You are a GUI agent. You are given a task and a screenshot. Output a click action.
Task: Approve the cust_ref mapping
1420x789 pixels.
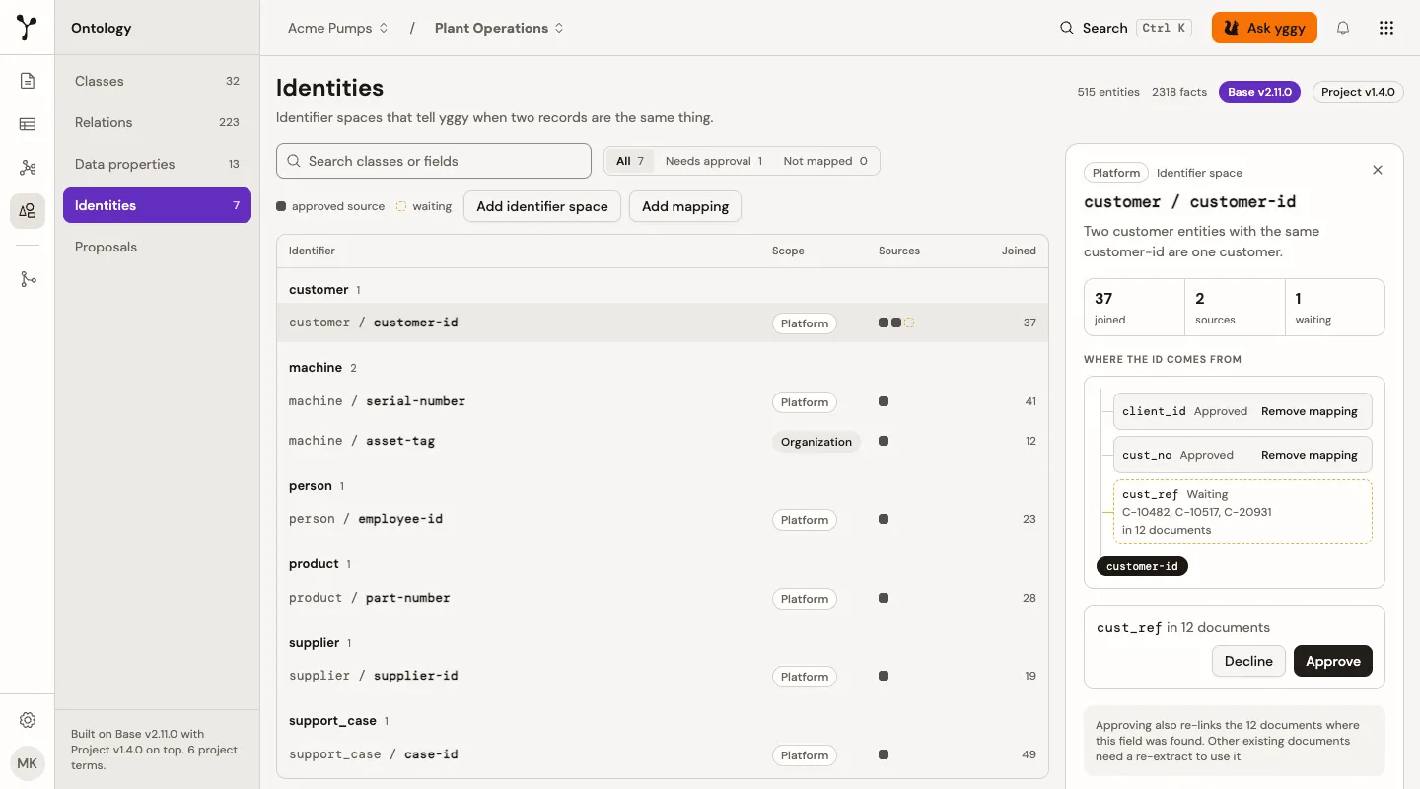[1333, 661]
